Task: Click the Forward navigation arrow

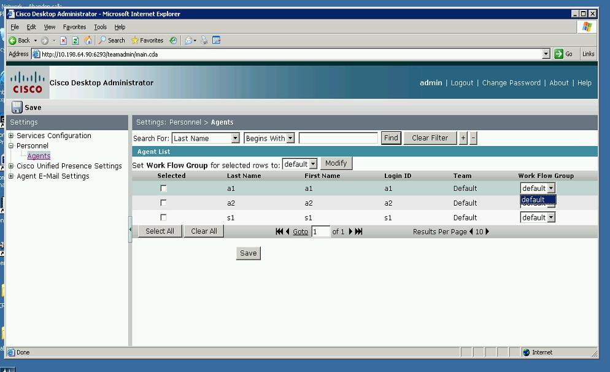Action: point(45,41)
